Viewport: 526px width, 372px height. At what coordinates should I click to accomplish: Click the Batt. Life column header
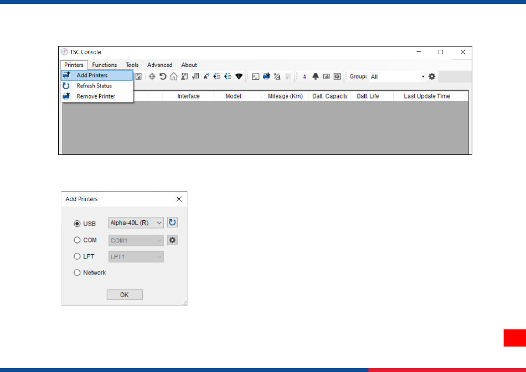[x=373, y=96]
